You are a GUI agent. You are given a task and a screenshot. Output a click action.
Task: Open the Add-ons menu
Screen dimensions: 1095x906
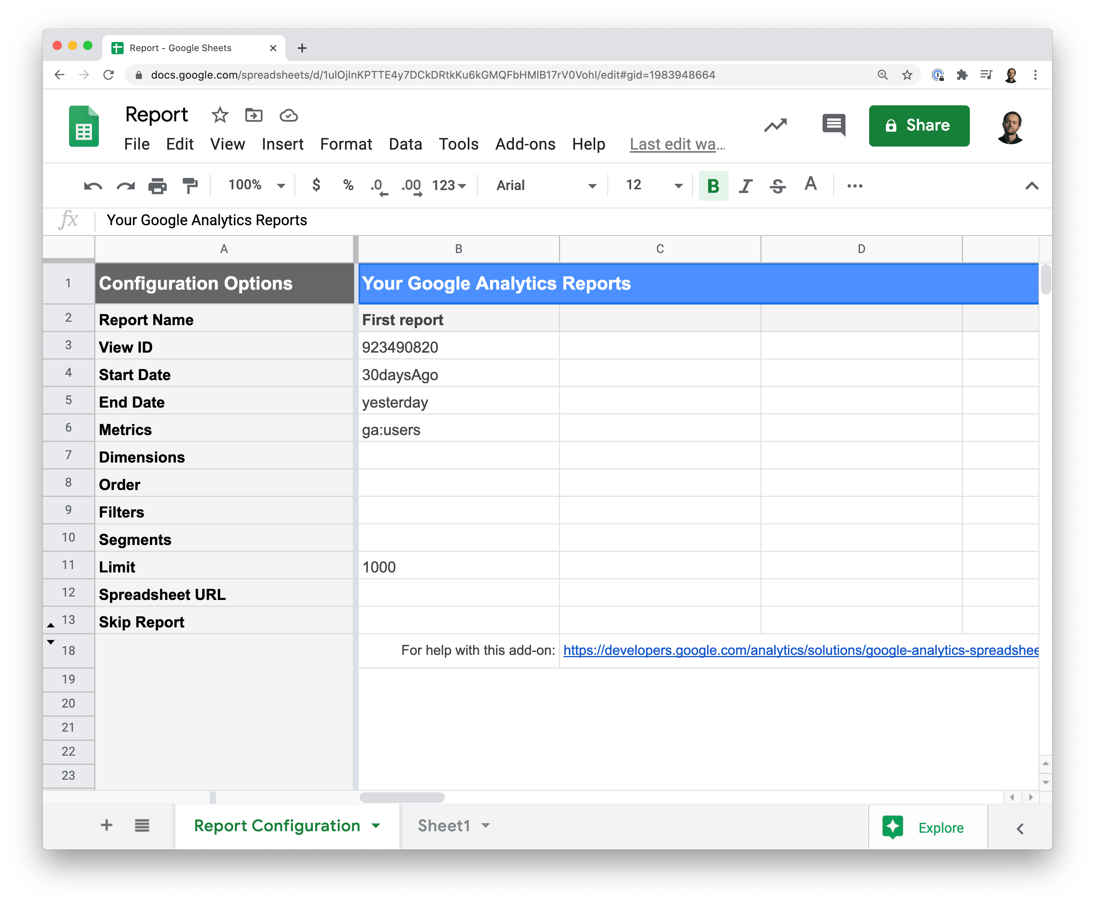pyautogui.click(x=525, y=144)
